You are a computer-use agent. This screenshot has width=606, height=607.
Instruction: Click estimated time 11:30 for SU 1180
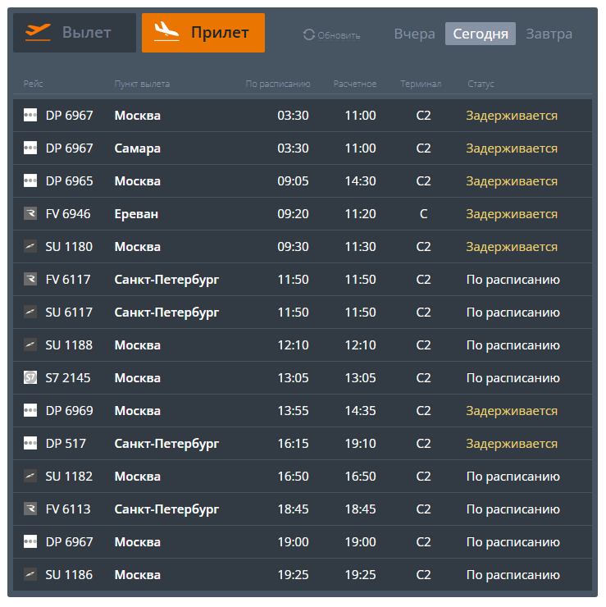pyautogui.click(x=360, y=247)
